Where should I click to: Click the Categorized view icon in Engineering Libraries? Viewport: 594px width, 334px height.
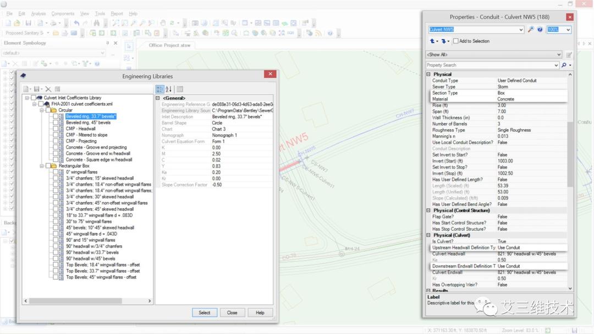pos(159,89)
